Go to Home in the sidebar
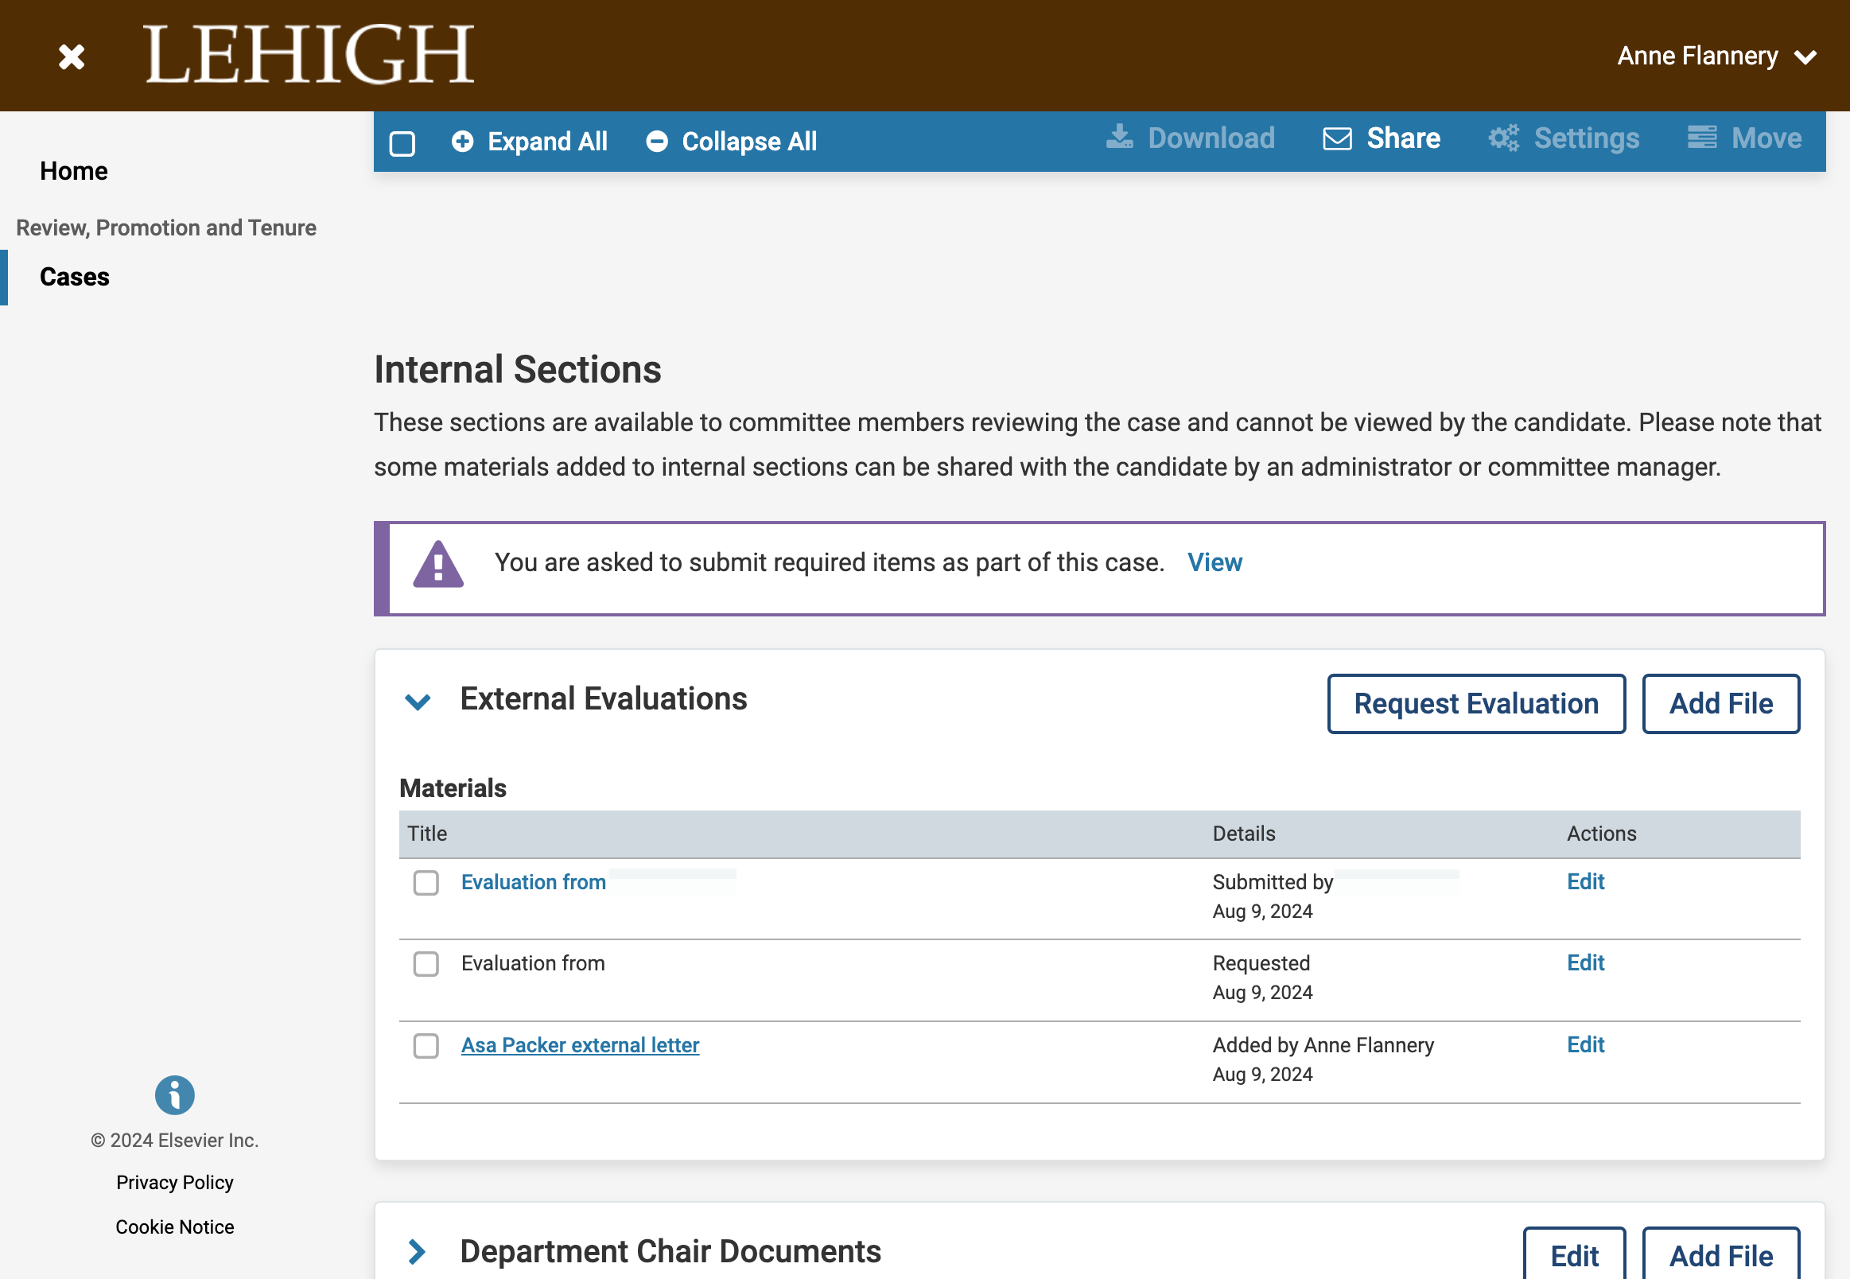 pos(74,171)
